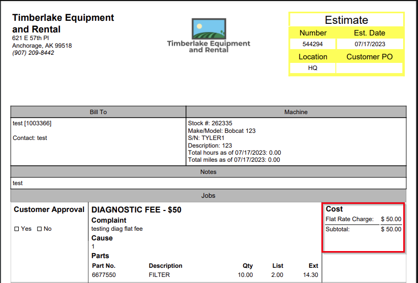
Task: Click the Parts heading
Action: click(100, 256)
